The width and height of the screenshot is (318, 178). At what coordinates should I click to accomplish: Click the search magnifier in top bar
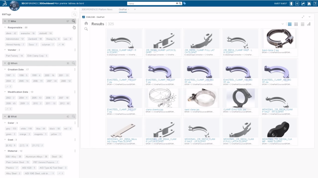pyautogui.click(x=180, y=3)
